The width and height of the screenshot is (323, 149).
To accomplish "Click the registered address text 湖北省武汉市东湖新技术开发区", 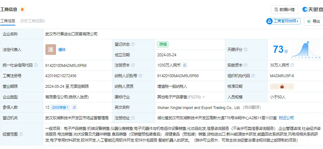I will click(217, 118).
